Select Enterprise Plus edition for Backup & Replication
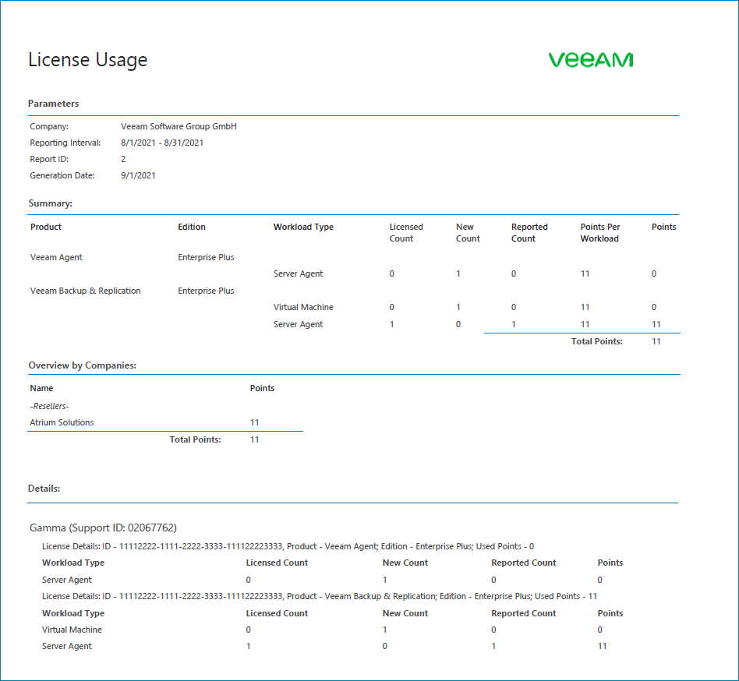The width and height of the screenshot is (739, 681). point(206,291)
